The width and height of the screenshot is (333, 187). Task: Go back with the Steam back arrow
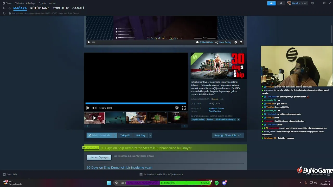point(4,8)
